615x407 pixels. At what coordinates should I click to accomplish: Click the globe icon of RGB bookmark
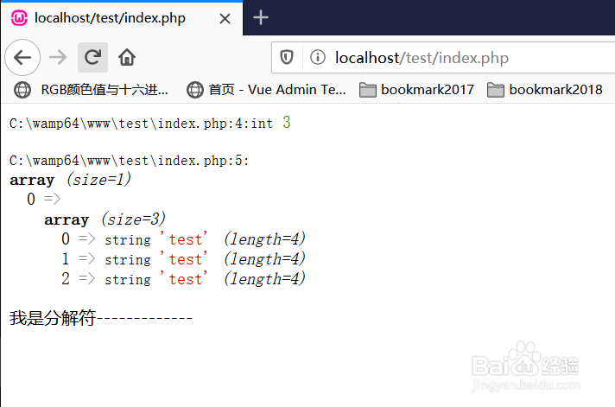point(23,89)
